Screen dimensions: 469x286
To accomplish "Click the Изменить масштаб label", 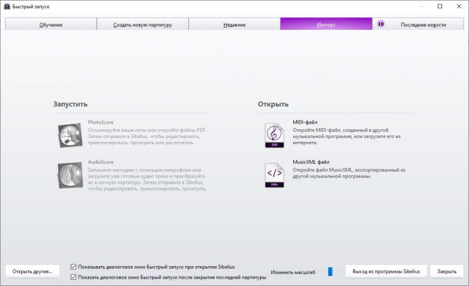I will coord(293,272).
